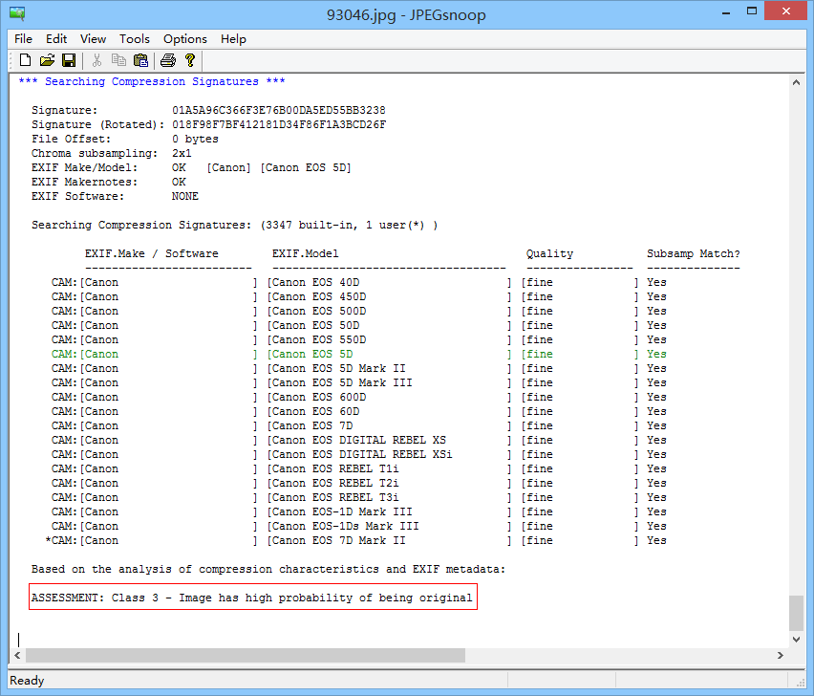The height and width of the screenshot is (696, 814).
Task: Open the Help menu
Action: [x=233, y=39]
